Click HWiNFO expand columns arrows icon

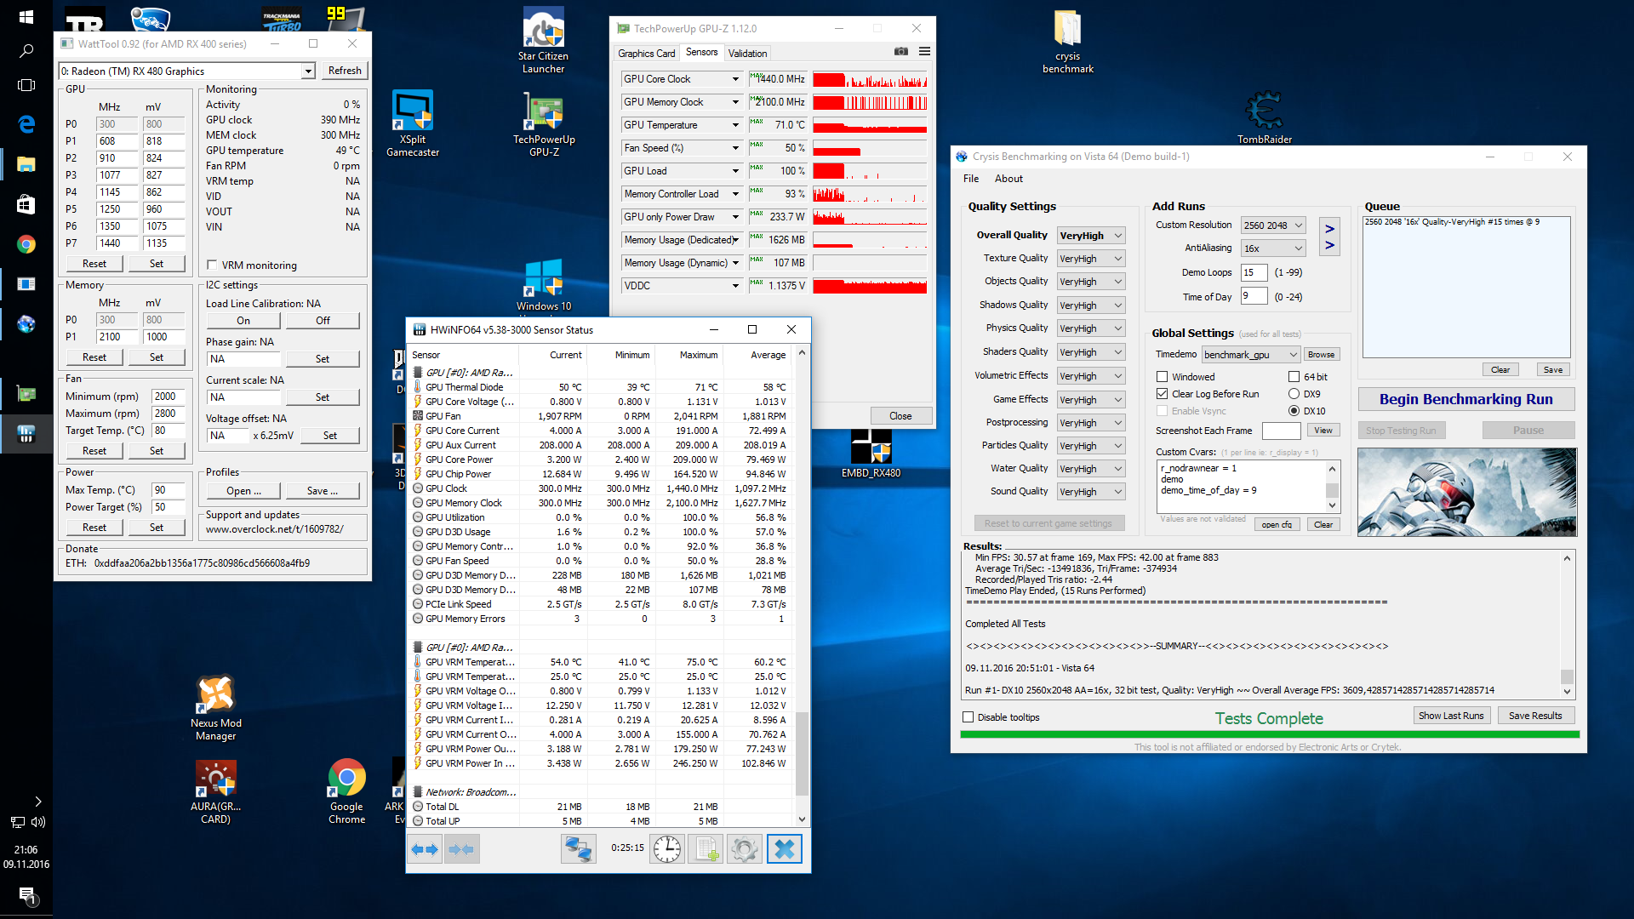(425, 848)
